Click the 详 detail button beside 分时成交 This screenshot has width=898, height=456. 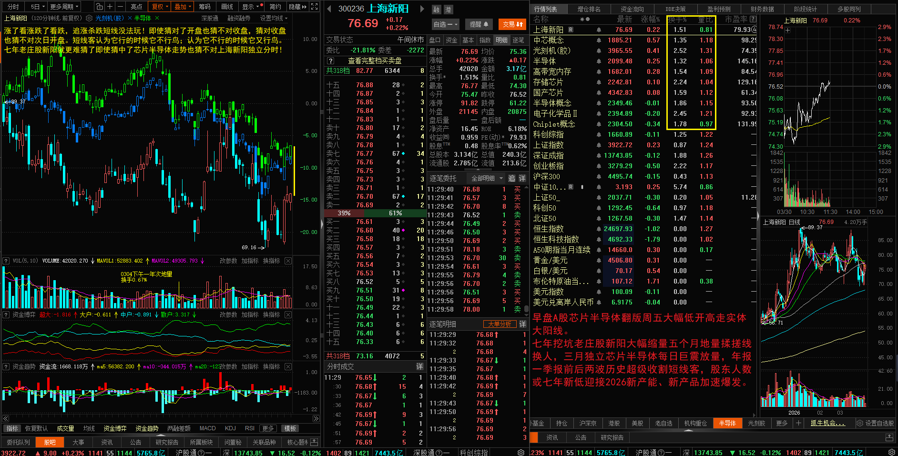pos(419,366)
